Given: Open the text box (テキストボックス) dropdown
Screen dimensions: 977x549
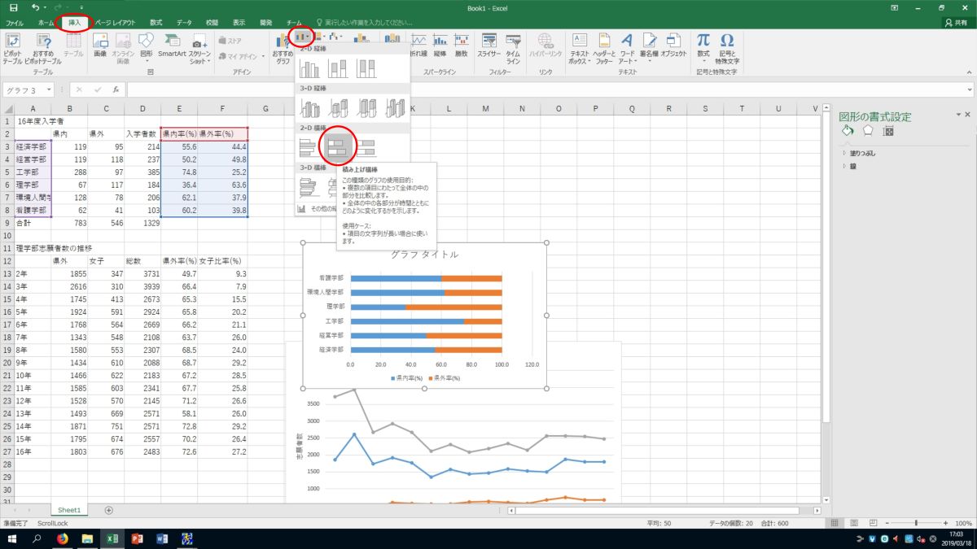Looking at the screenshot, I should click(580, 47).
